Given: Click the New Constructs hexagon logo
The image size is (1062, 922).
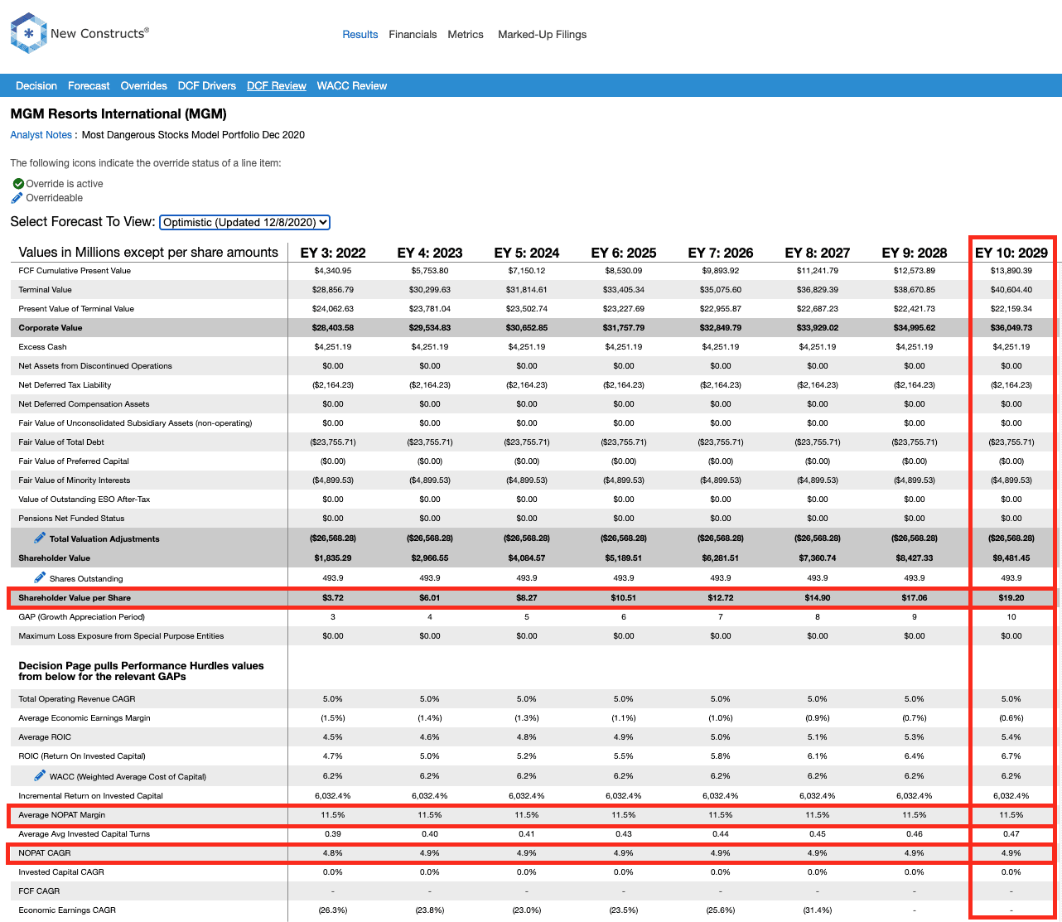Looking at the screenshot, I should tap(29, 33).
